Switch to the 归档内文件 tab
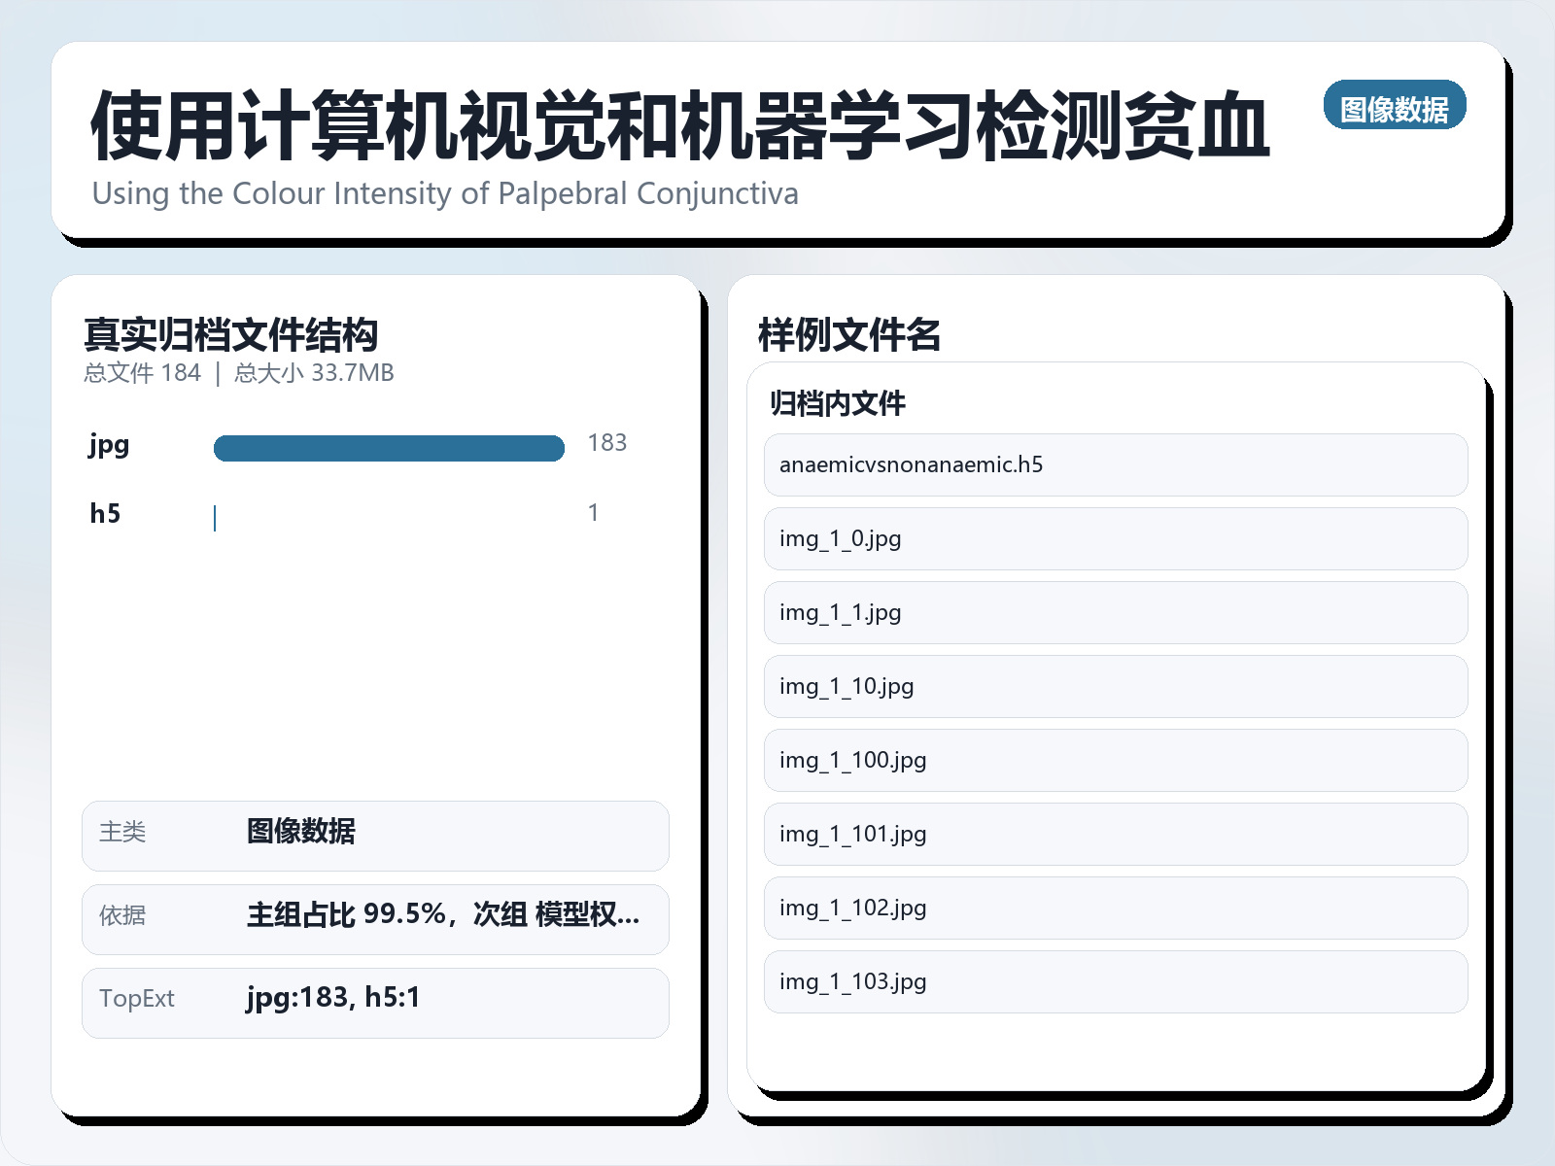Screen dimensions: 1555x1166 [837, 404]
